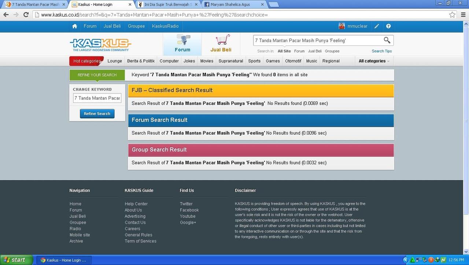Open the Games category
Image resolution: width=469 pixels, height=265 pixels.
click(x=273, y=61)
